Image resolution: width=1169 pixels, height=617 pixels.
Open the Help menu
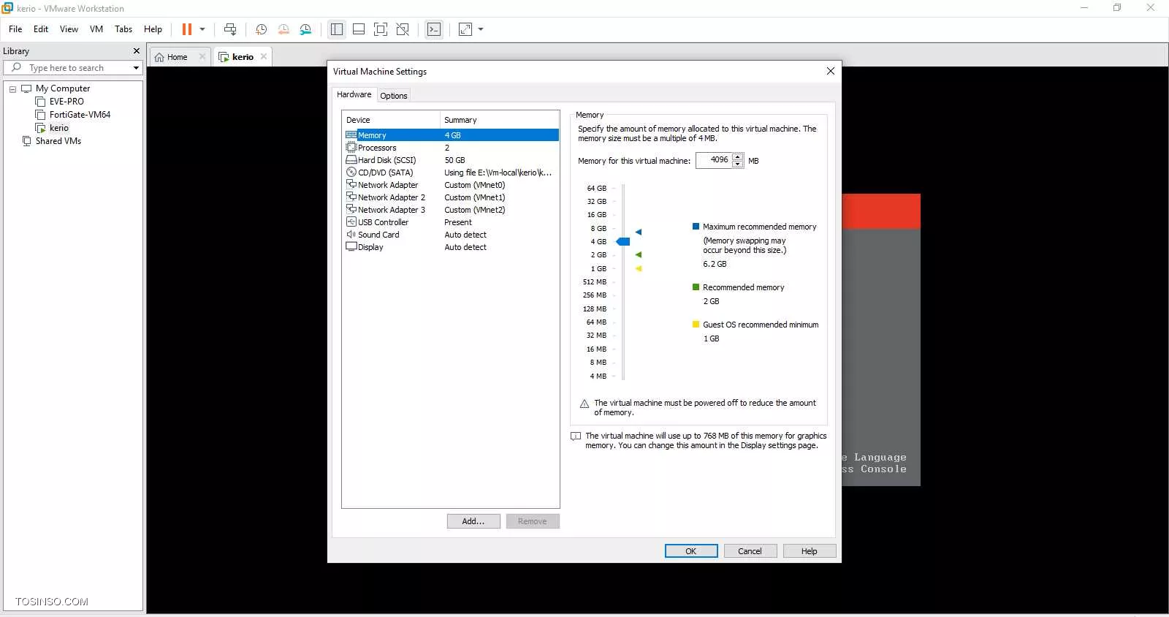click(153, 29)
